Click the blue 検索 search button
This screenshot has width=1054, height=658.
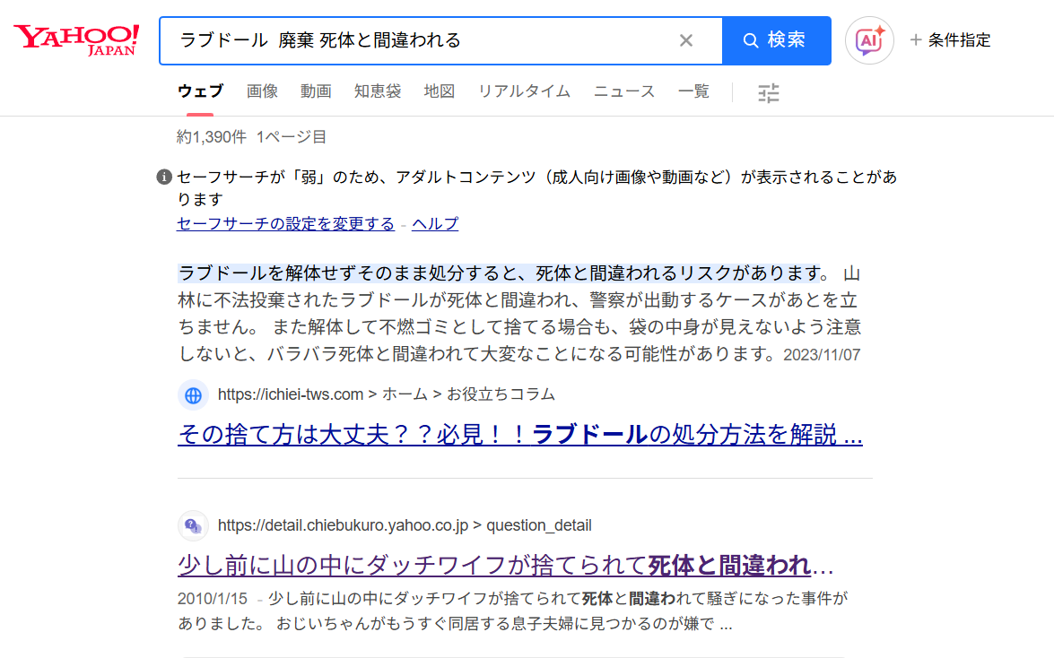coord(777,40)
